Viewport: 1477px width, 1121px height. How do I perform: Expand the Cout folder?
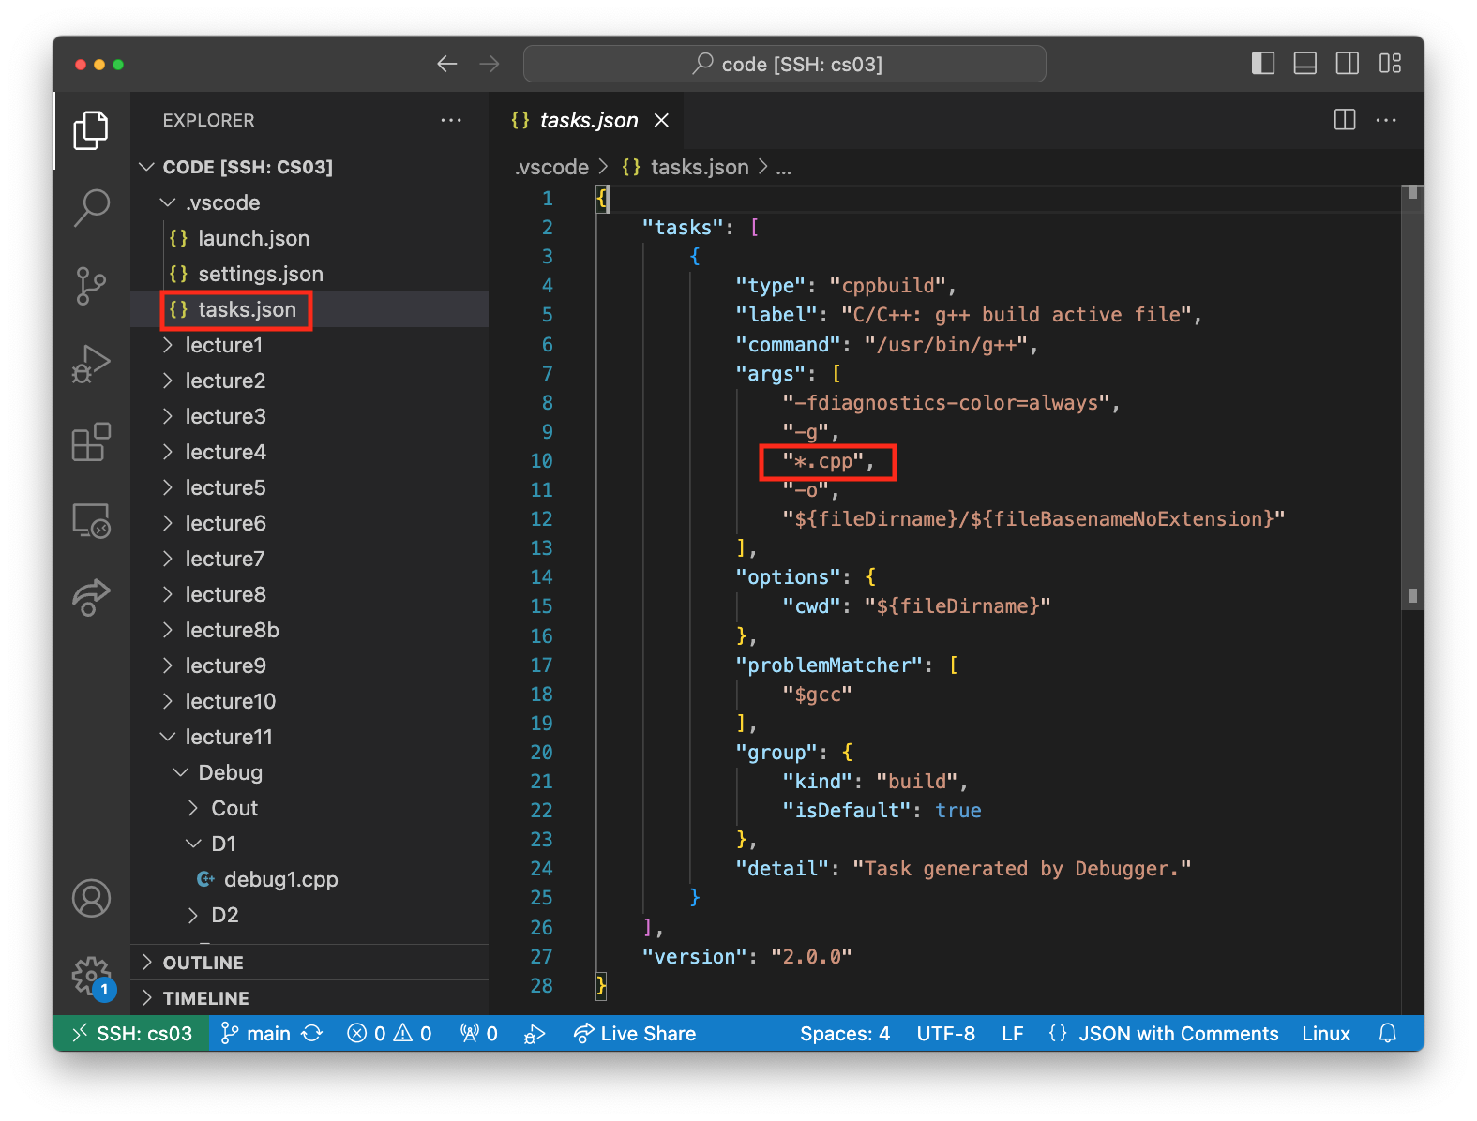pyautogui.click(x=309, y=808)
